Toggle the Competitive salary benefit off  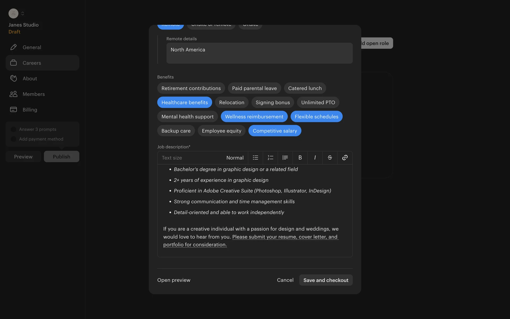(x=275, y=131)
